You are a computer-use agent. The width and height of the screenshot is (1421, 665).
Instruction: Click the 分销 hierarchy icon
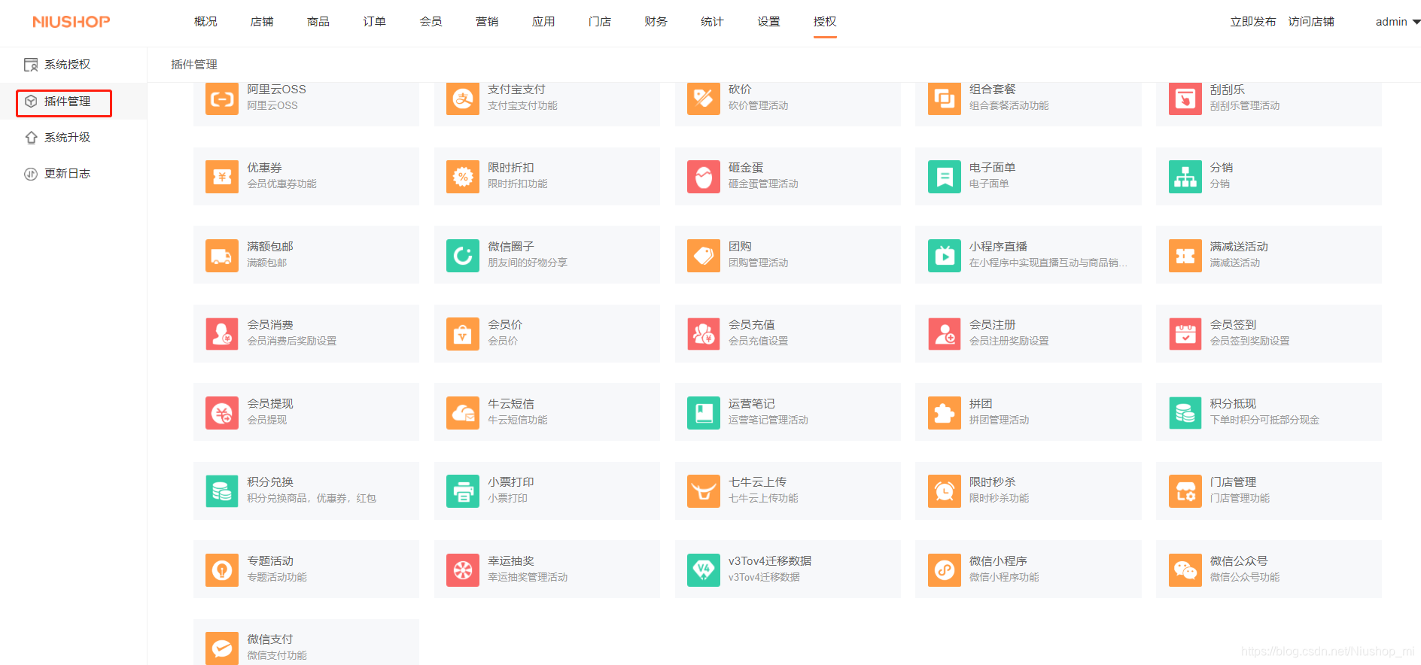[1185, 177]
